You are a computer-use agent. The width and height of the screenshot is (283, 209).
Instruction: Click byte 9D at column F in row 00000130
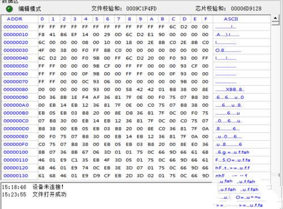click(205, 176)
